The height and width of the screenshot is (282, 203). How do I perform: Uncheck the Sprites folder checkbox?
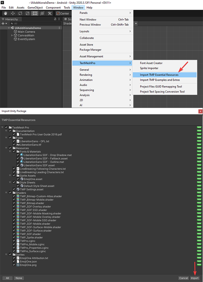pyautogui.click(x=10, y=254)
